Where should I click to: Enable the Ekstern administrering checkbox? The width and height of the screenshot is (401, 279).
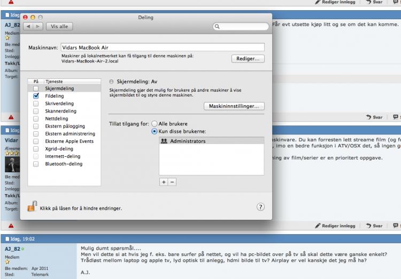point(36,134)
